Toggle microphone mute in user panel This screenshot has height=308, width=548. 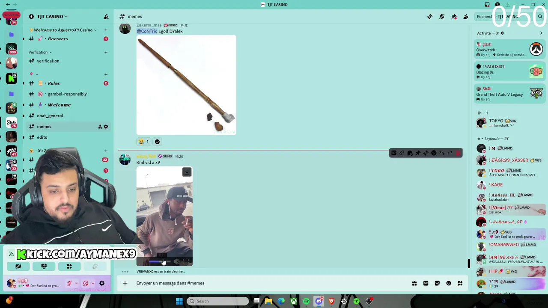69,283
